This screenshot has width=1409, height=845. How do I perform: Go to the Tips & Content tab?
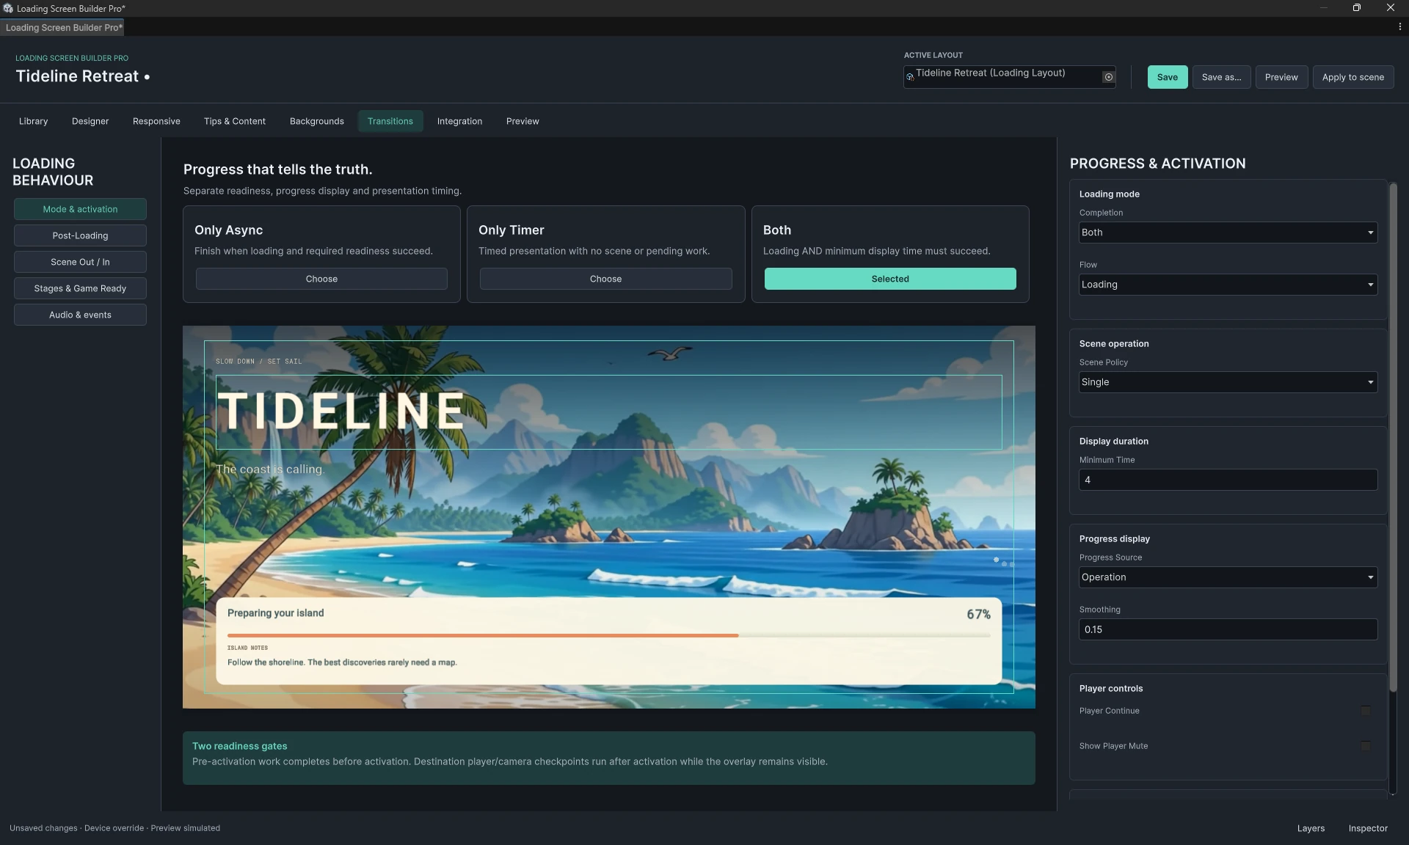point(235,121)
